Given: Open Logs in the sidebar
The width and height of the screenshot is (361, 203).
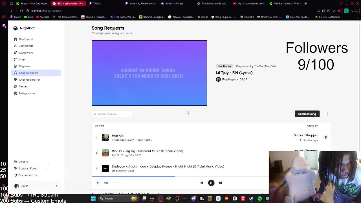Looking at the screenshot, I should tap(36, 59).
